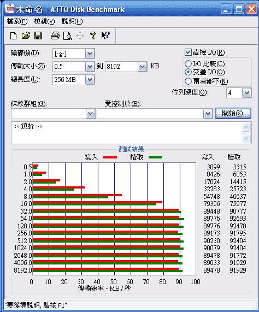Screen dimensions: 259x312
Task: Select the I/O 比較 radio option
Action: coord(188,64)
